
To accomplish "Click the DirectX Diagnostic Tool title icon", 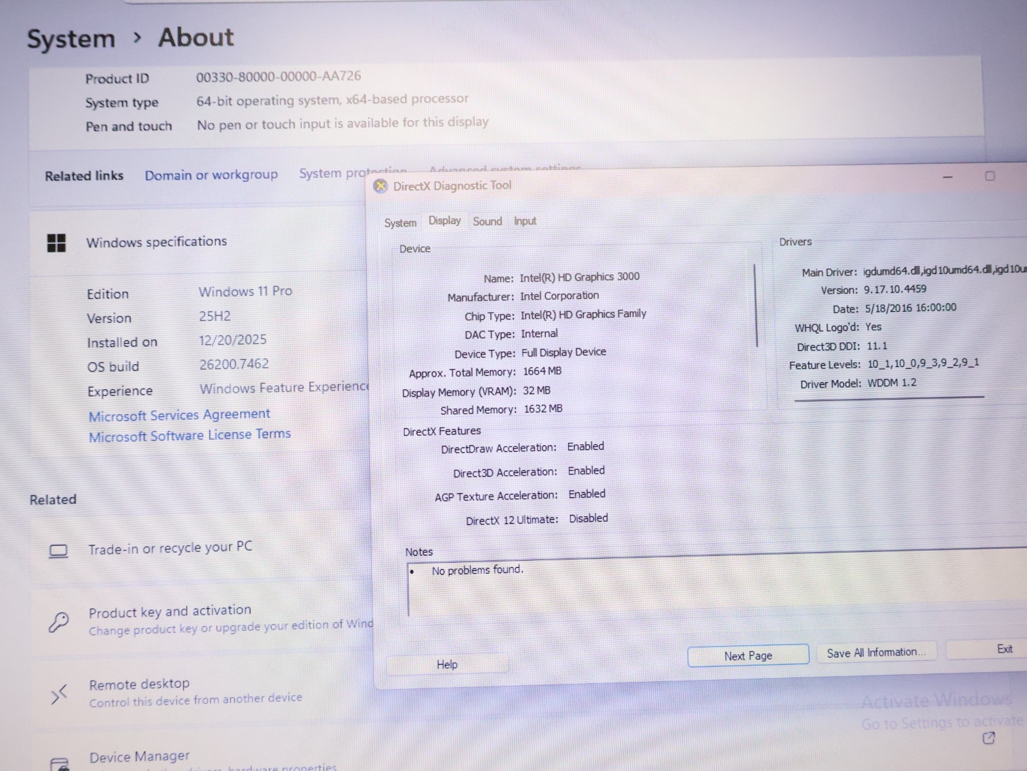I will pyautogui.click(x=381, y=186).
